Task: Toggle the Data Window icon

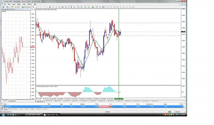Action: [15, 7]
